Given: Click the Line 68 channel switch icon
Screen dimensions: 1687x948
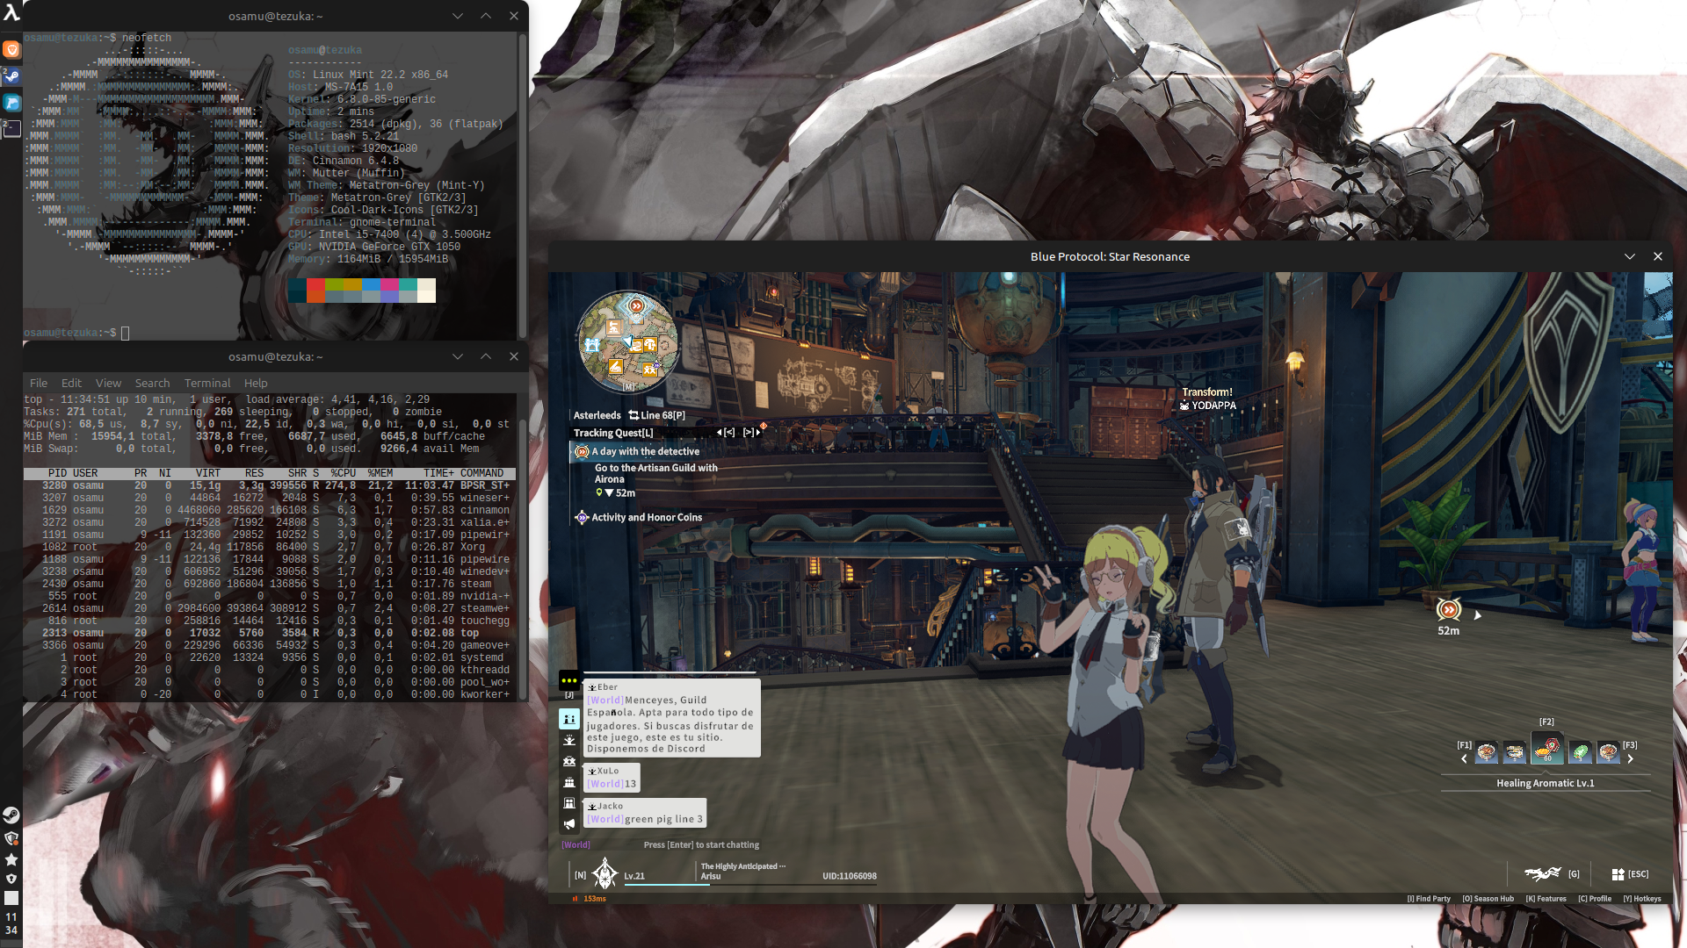Looking at the screenshot, I should pos(634,416).
